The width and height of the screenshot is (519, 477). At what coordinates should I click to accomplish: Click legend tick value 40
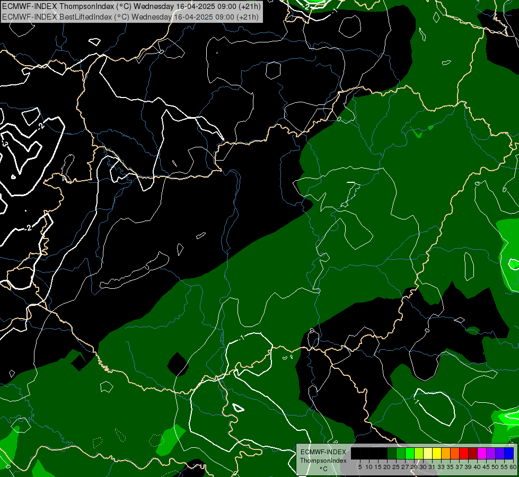pyautogui.click(x=477, y=467)
